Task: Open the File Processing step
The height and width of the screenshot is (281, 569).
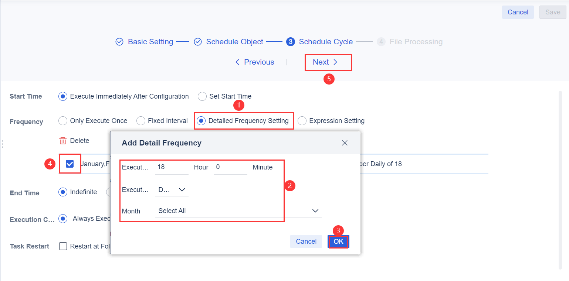Action: pos(416,42)
